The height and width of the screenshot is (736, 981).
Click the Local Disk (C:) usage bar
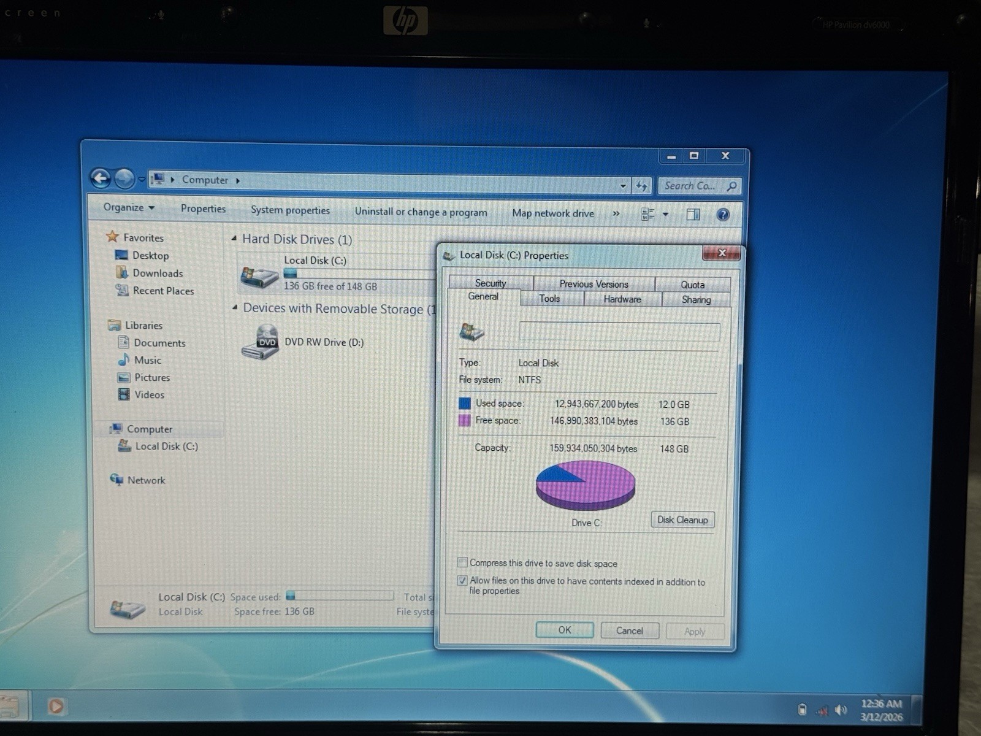359,274
